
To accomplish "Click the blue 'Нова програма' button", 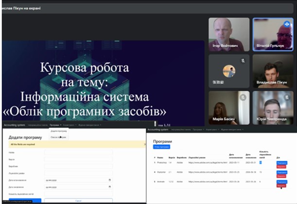I will click(161, 147).
